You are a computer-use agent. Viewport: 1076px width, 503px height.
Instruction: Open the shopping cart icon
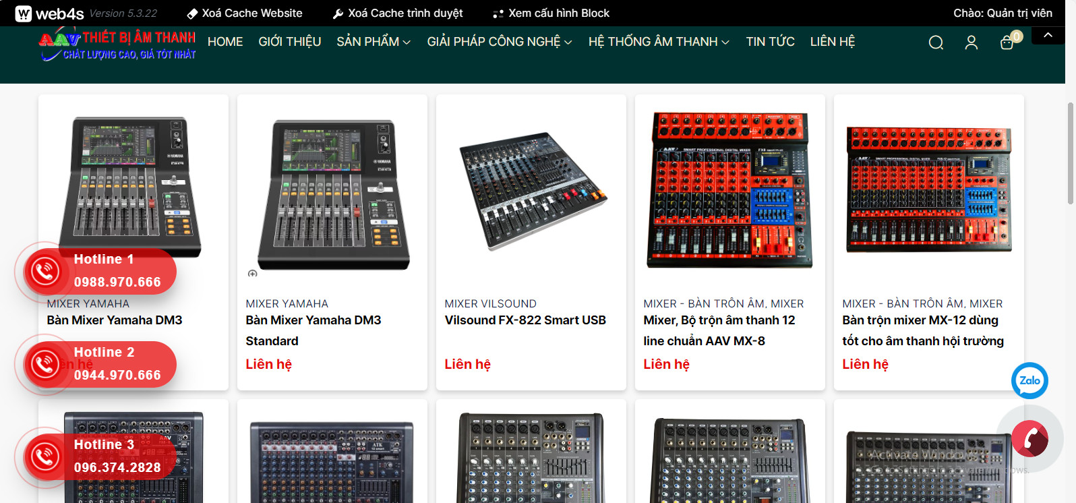[1007, 43]
